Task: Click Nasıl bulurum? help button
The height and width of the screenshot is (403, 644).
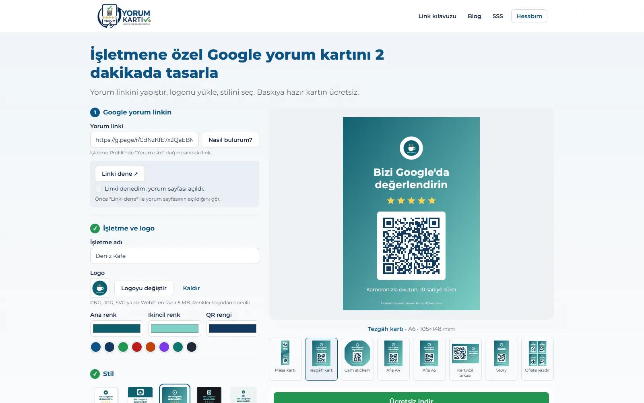Action: click(x=230, y=140)
